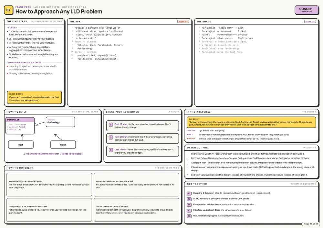Viewport: 323px width, 228px height.
Task: Click the 02 SOLID badge
Action: coord(189,199)
